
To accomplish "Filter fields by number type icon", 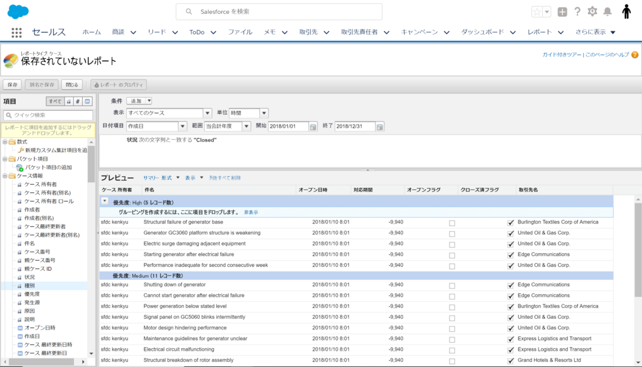I will pyautogui.click(x=78, y=101).
